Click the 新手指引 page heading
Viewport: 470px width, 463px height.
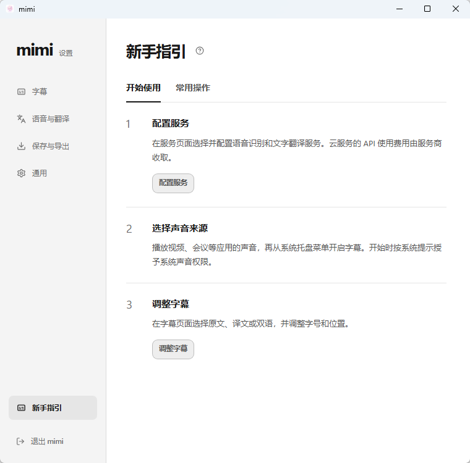(156, 51)
